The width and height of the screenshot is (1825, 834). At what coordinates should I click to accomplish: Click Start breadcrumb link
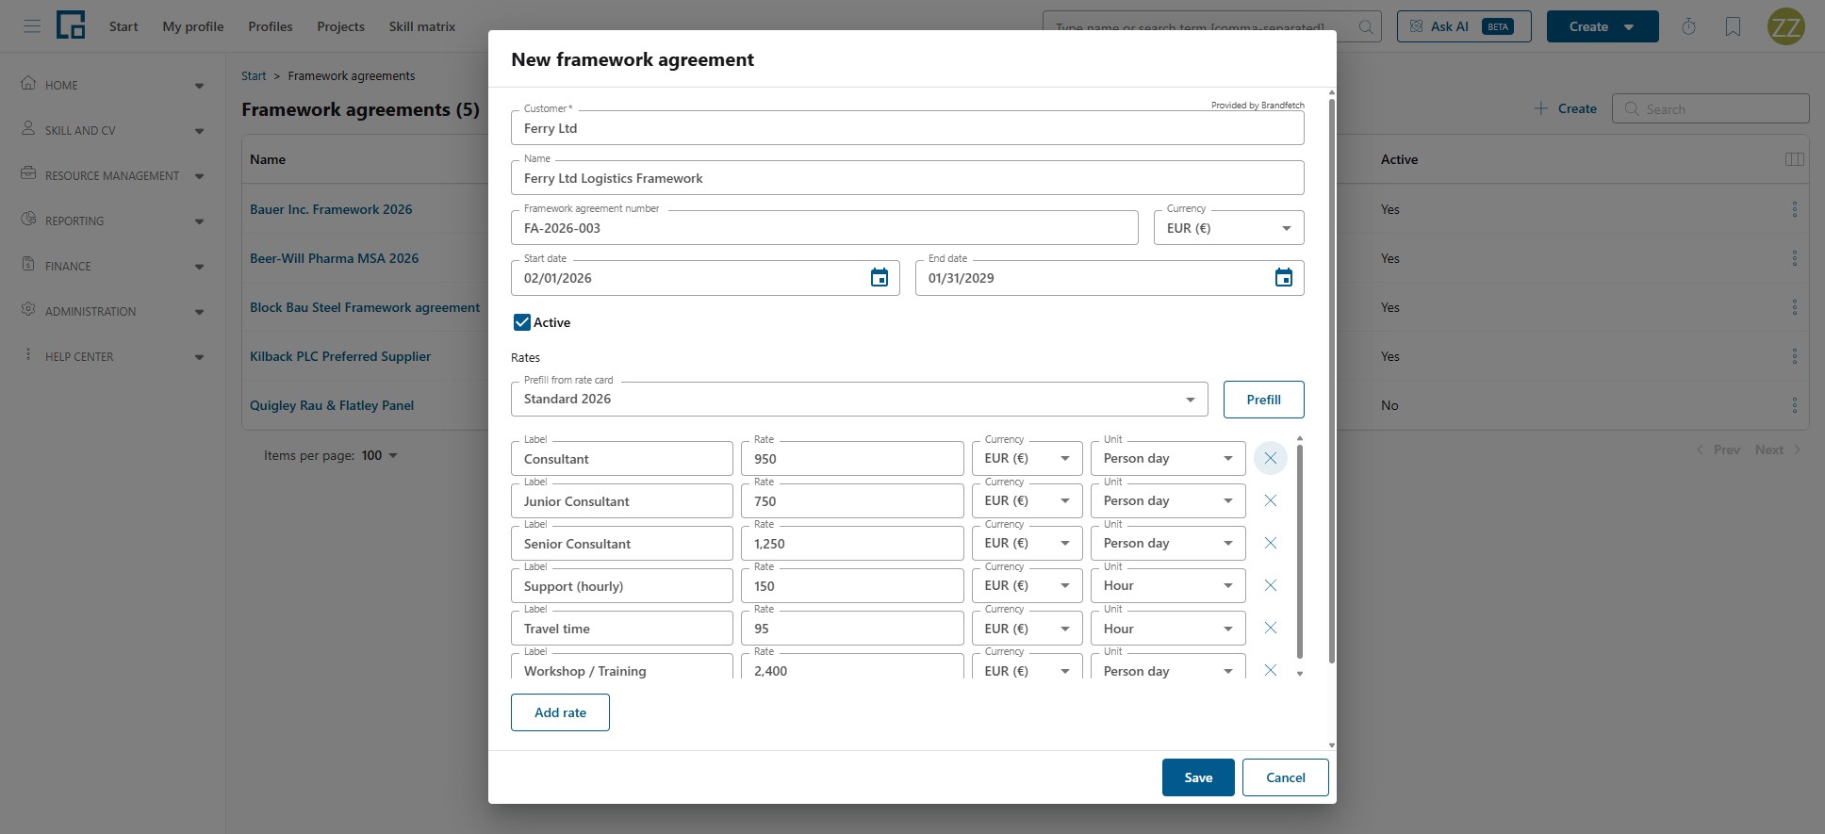pos(254,75)
